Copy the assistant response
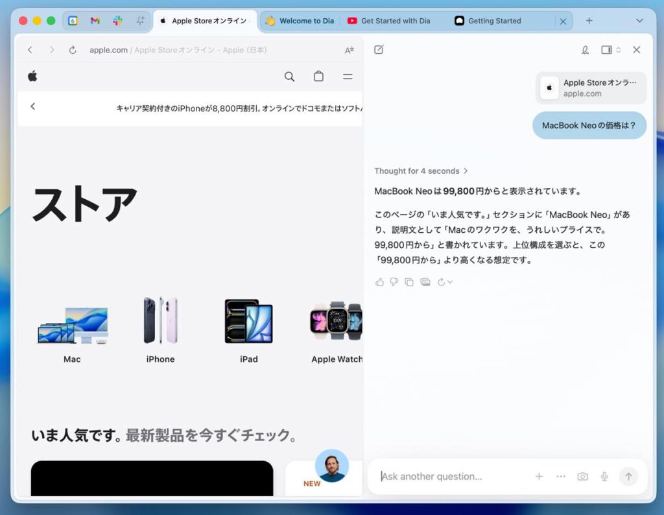The image size is (664, 515). 409,282
